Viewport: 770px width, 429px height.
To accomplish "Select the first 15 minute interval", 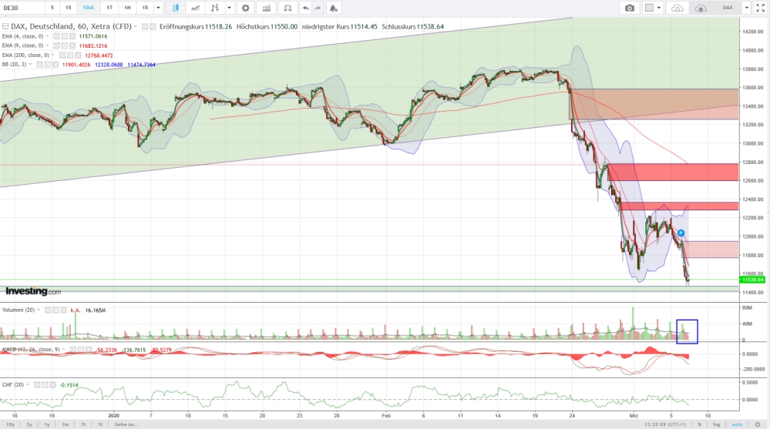I will click(x=69, y=8).
